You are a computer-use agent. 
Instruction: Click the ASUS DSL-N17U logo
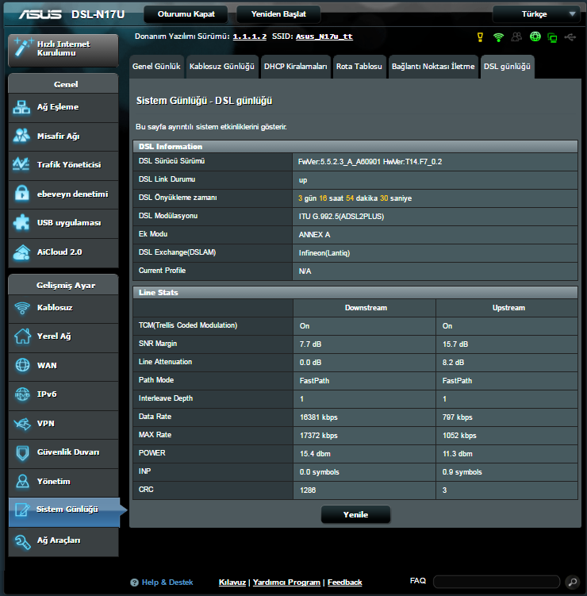(x=71, y=14)
